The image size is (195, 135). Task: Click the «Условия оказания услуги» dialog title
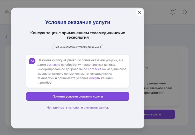[77, 22]
